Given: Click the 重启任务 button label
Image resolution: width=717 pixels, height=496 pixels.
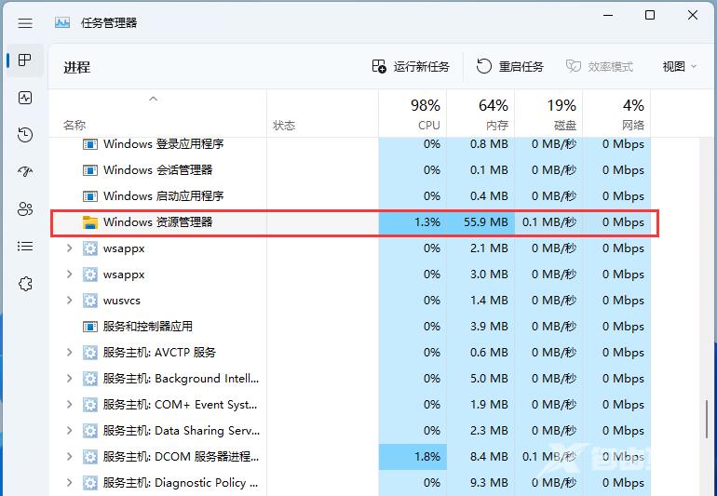Looking at the screenshot, I should tap(521, 67).
